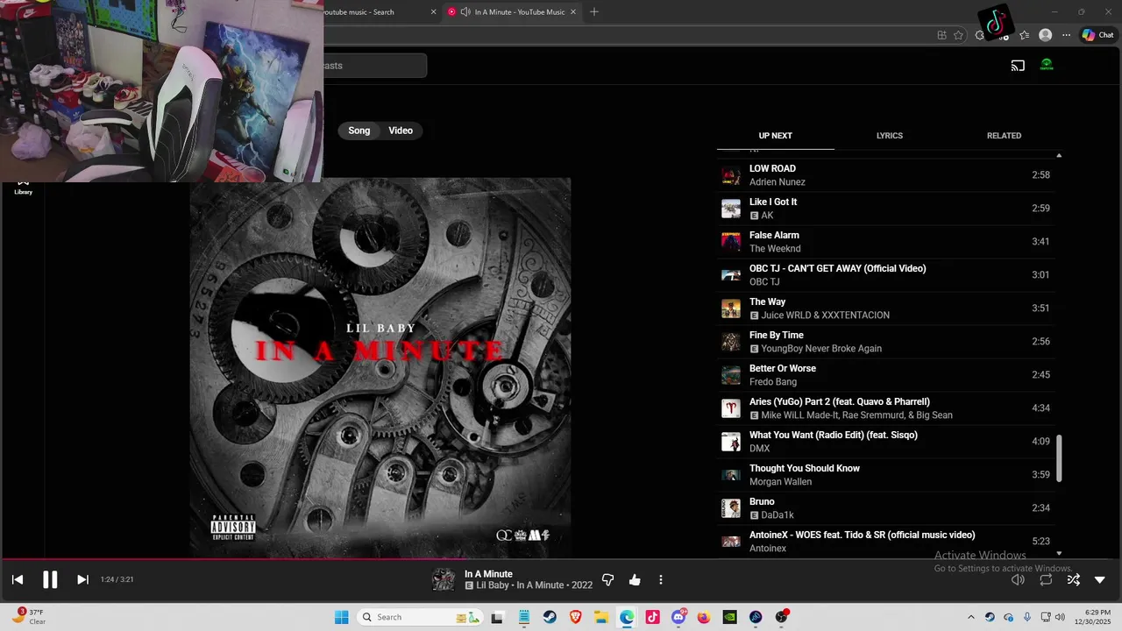Open the UP NEXT tab

tap(775, 136)
